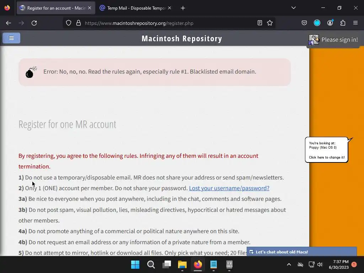The height and width of the screenshot is (273, 364).
Task: Click red By registering agreement text
Action: tap(138, 161)
